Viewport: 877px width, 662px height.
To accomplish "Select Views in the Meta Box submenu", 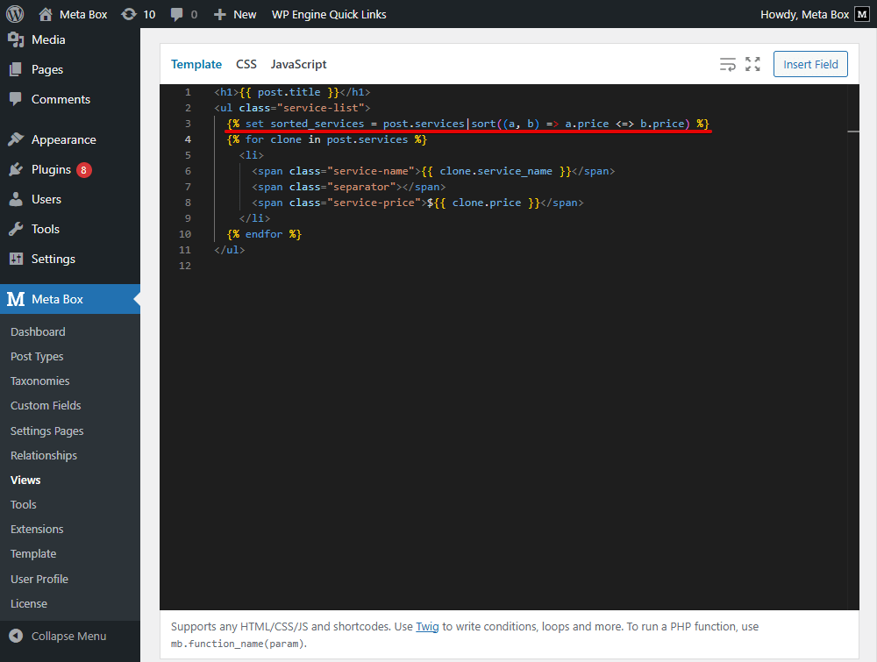I will point(26,480).
